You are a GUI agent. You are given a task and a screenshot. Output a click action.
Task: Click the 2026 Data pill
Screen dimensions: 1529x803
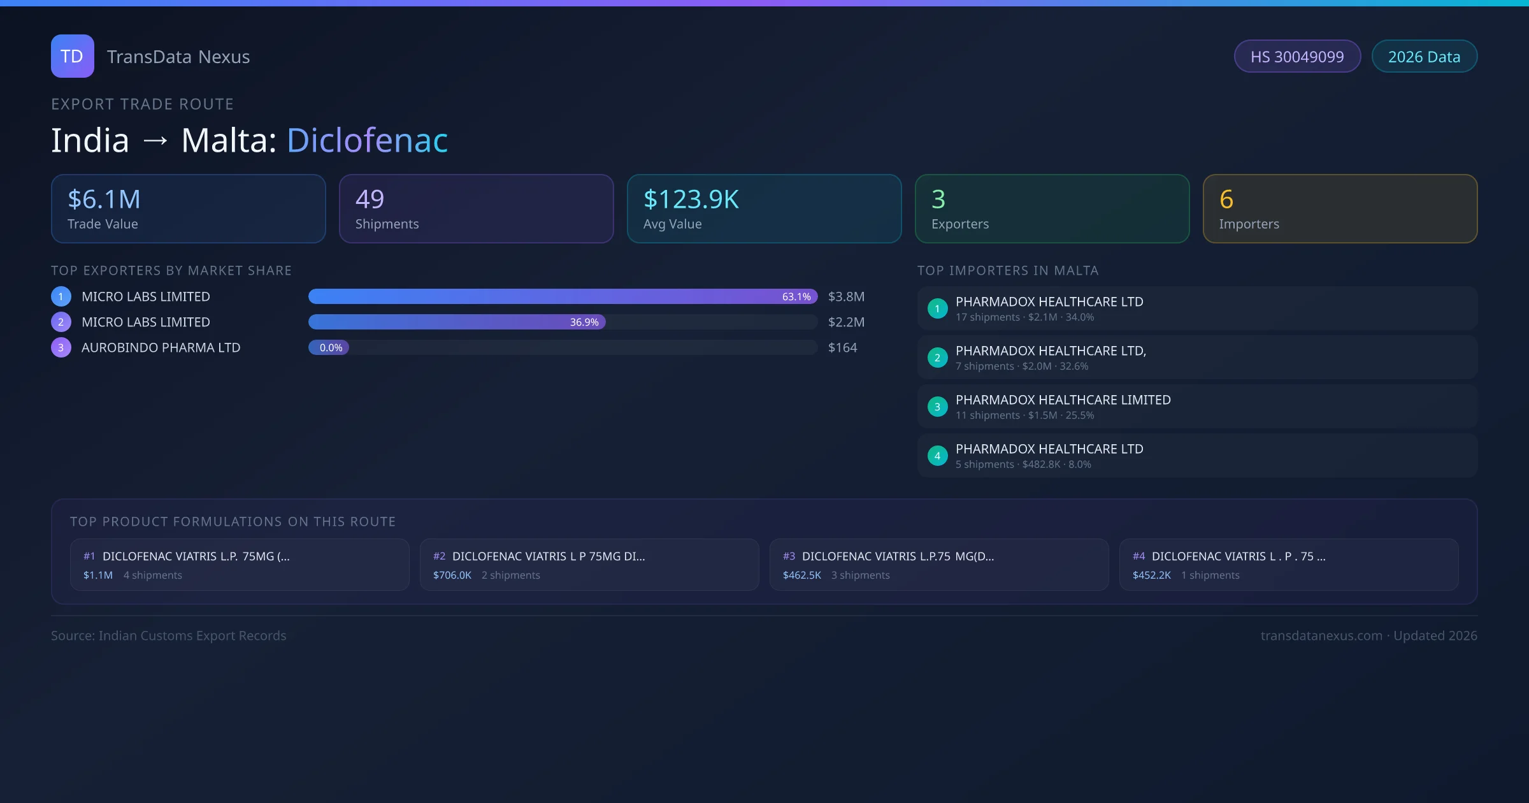[x=1424, y=57]
